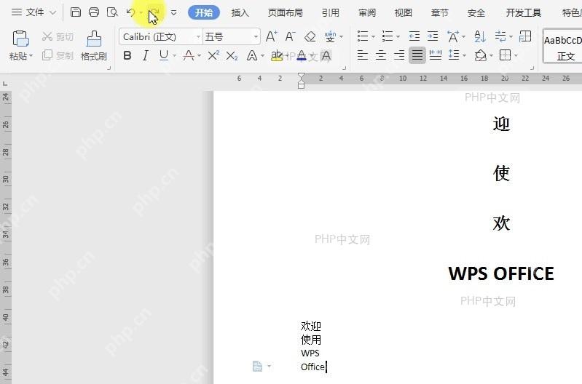This screenshot has height=384, width=582.
Task: Apply superscript X² formatting
Action: coord(213,55)
